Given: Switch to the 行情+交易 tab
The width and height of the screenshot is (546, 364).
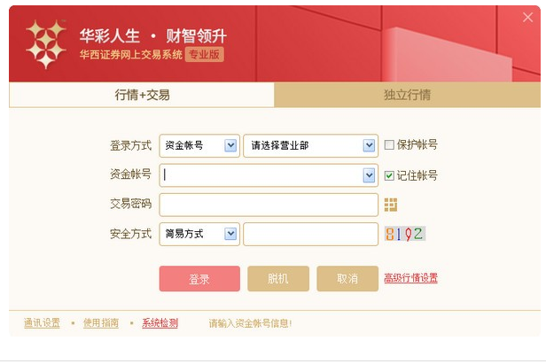Looking at the screenshot, I should 142,95.
